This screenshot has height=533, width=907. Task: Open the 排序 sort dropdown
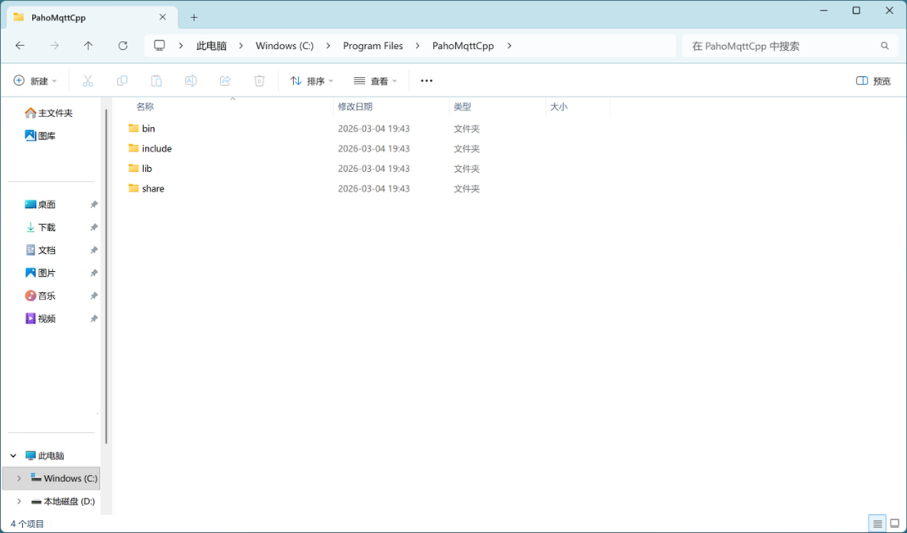tap(312, 81)
